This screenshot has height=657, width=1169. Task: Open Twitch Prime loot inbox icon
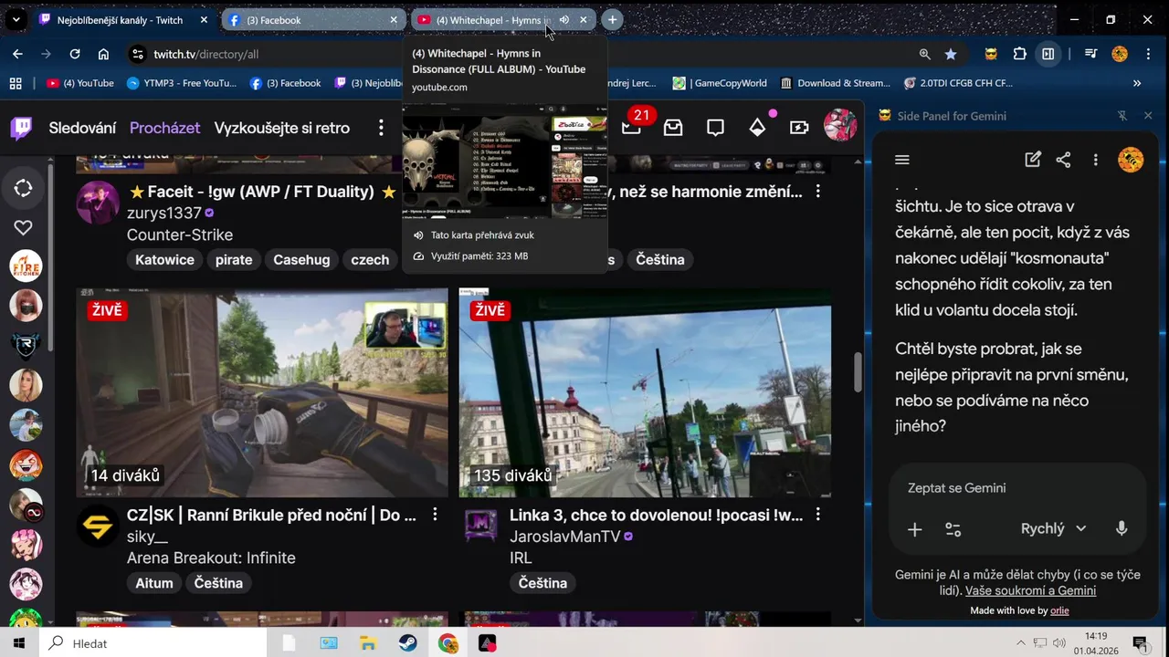pyautogui.click(x=673, y=128)
